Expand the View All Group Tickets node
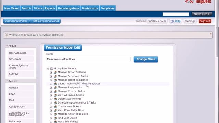 click(x=51, y=95)
